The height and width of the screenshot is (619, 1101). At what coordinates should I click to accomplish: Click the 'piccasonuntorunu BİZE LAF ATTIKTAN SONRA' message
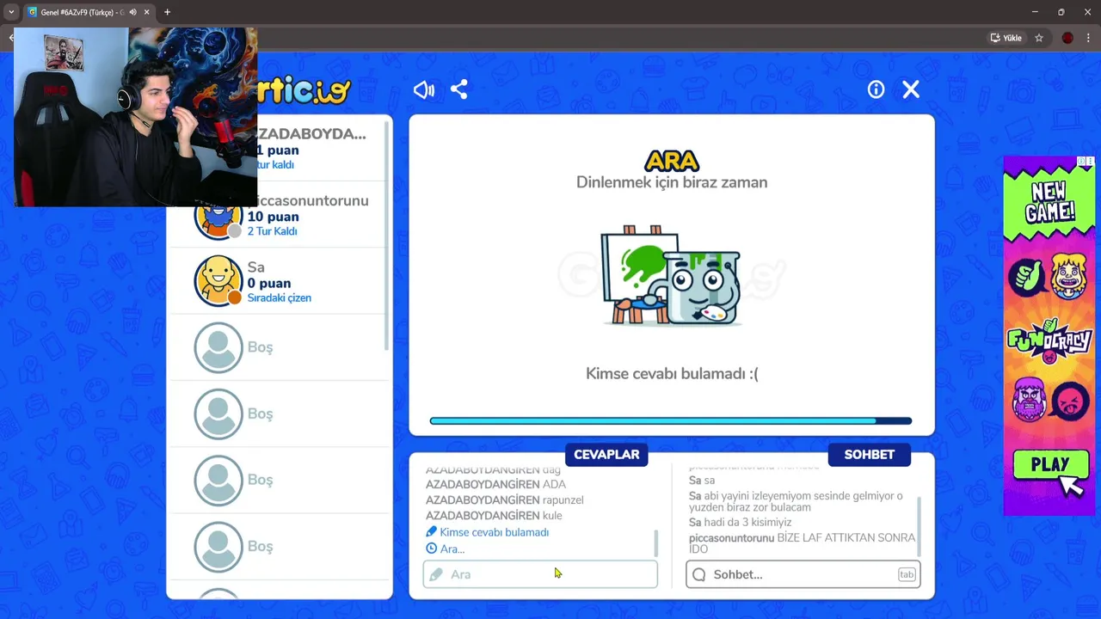tap(802, 543)
